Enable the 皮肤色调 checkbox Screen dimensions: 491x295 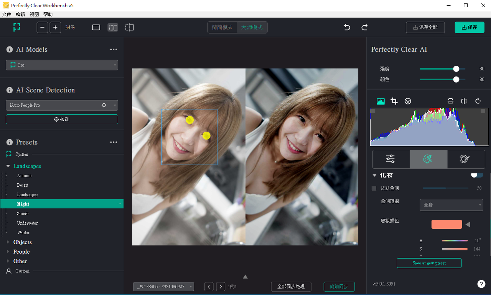point(374,188)
